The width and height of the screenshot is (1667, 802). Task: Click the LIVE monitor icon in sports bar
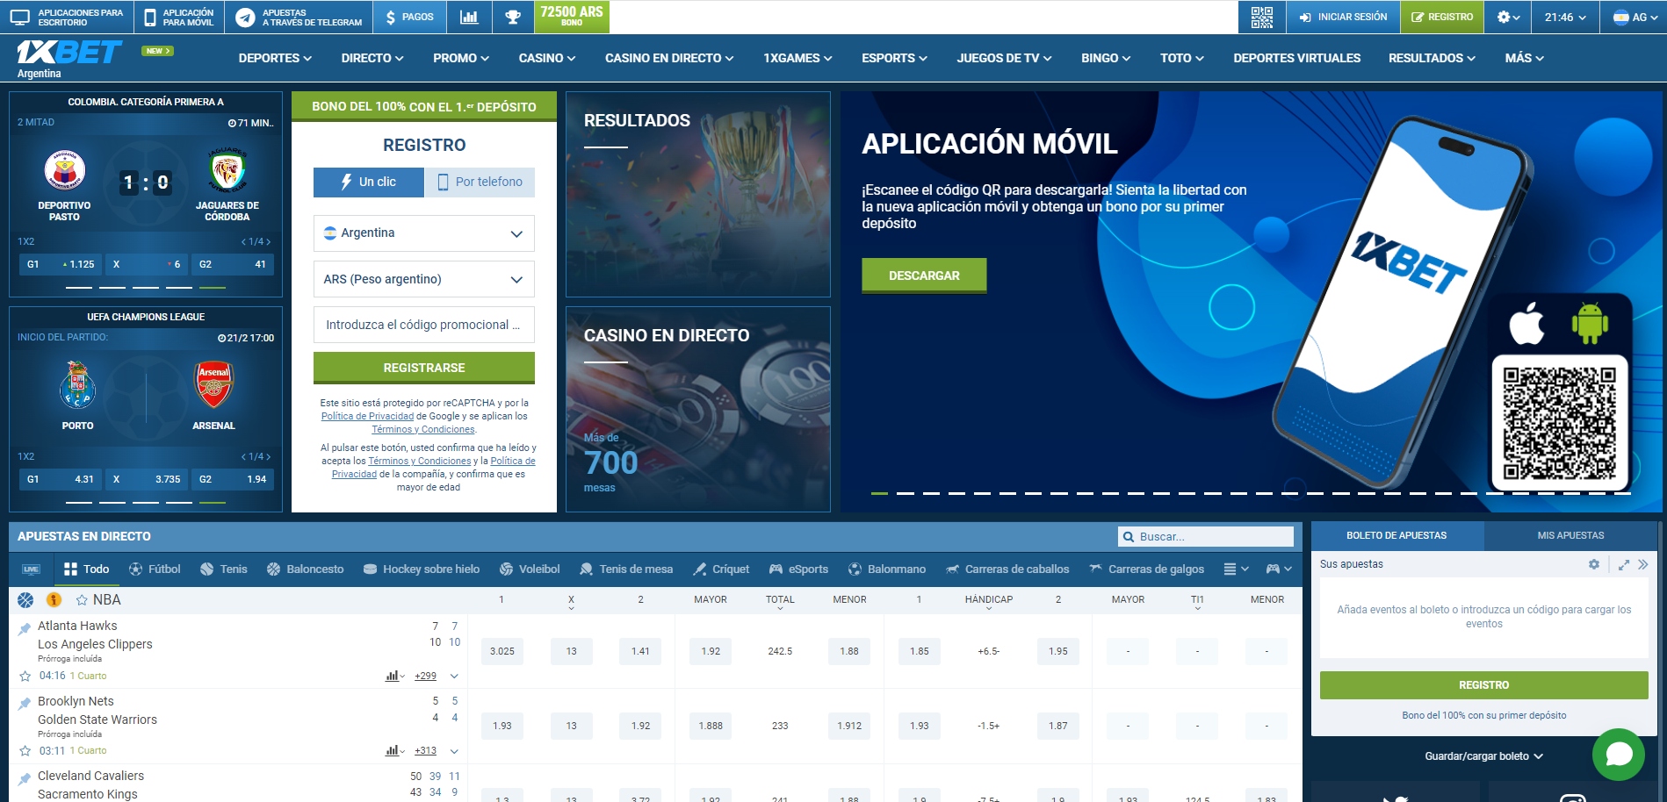tap(31, 569)
